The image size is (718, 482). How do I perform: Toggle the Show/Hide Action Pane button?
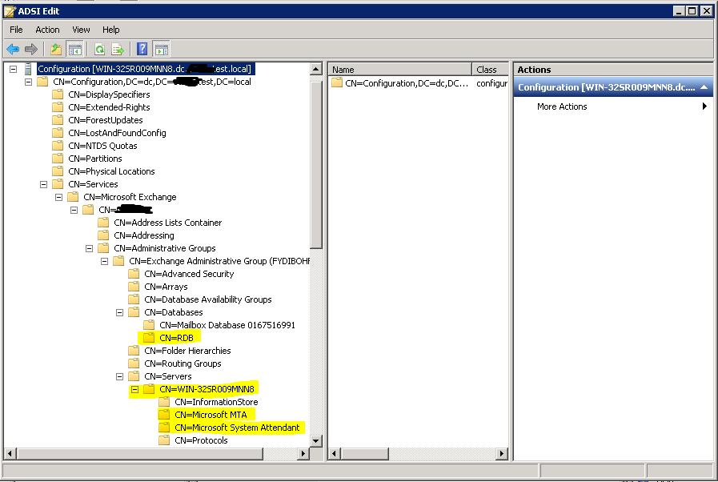[x=161, y=49]
